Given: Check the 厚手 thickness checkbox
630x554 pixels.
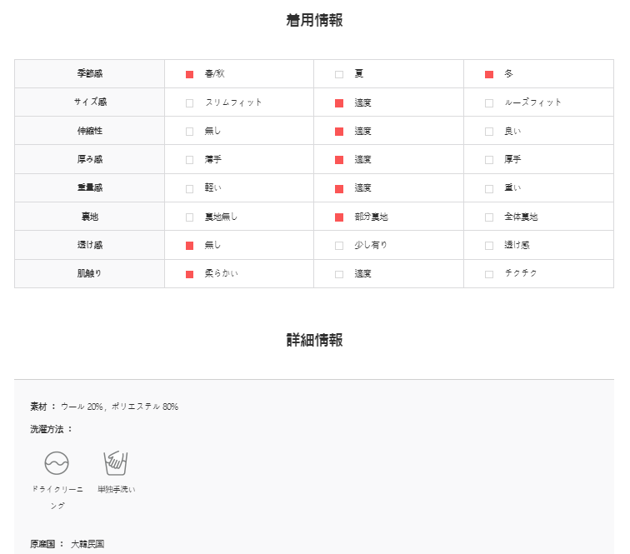Looking at the screenshot, I should pyautogui.click(x=489, y=160).
